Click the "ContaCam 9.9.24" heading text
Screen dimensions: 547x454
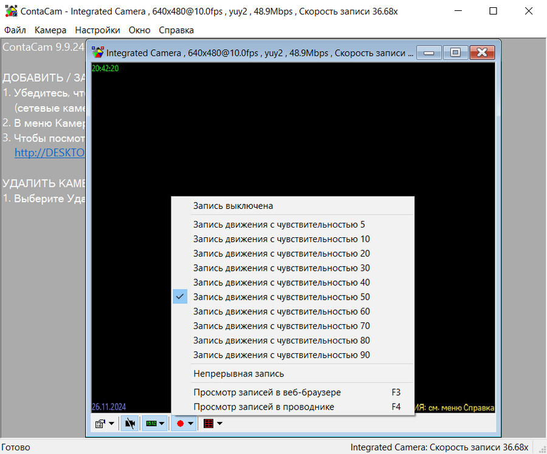coord(43,47)
